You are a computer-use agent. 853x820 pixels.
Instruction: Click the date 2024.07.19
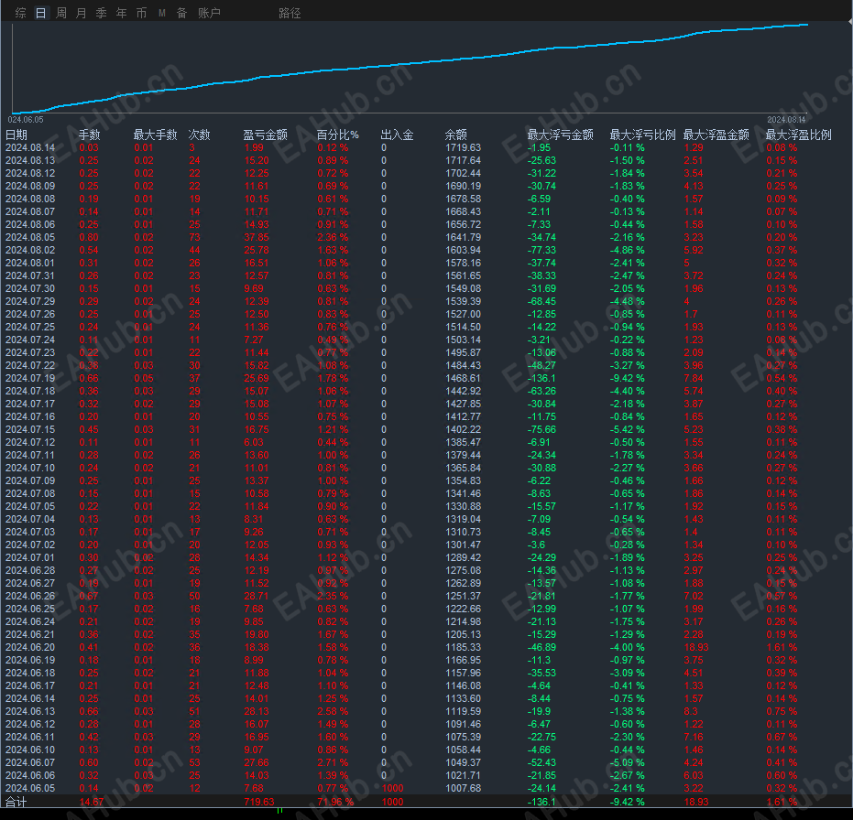tap(30, 378)
